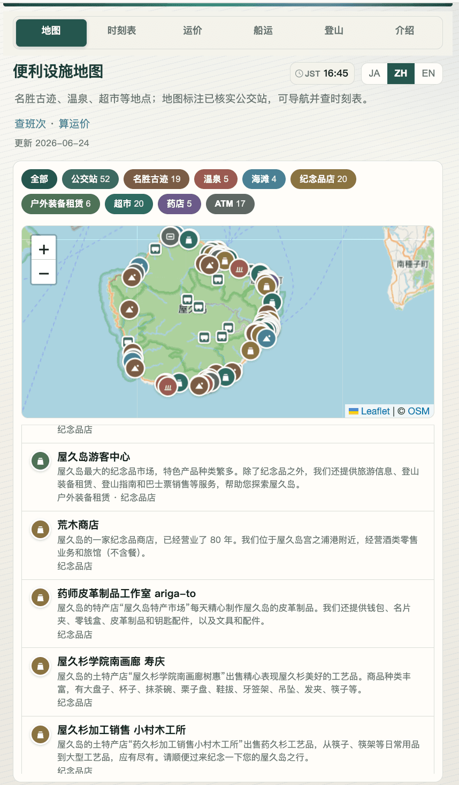Toggle the 药店 5 filter
This screenshot has height=785, width=459.
click(x=179, y=203)
